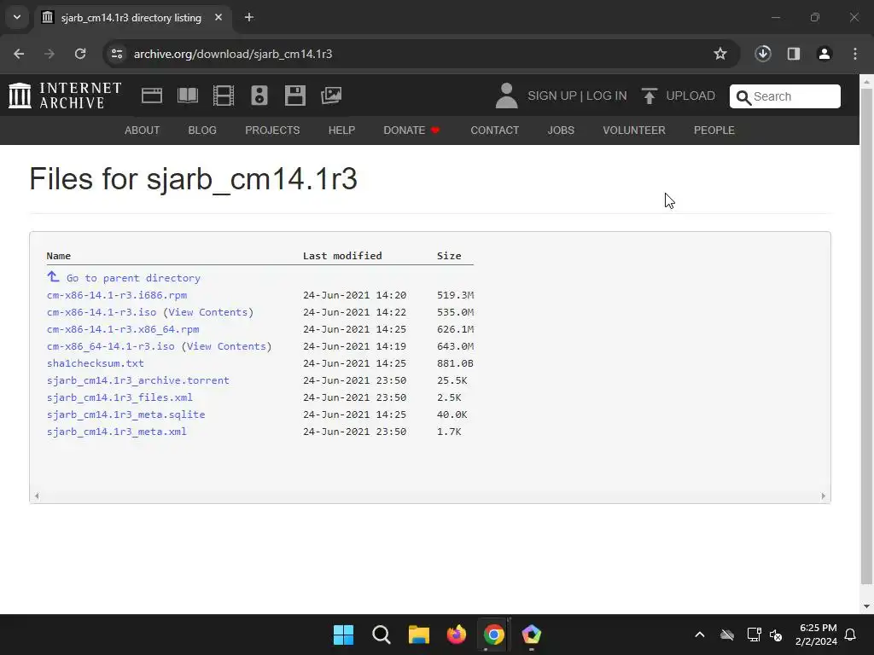Open the Internet Archive home logo
Screen dimensions: 874x655
[65, 96]
